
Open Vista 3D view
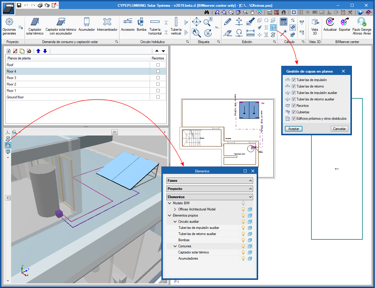tap(315, 26)
